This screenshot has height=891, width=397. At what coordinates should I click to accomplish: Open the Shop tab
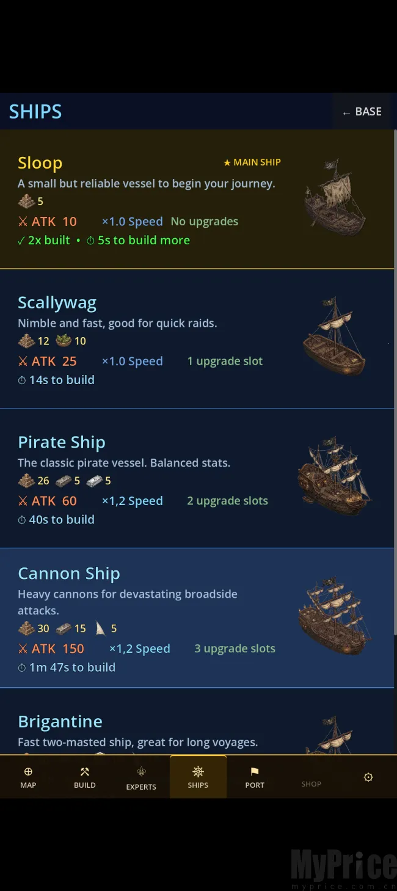coord(311,784)
